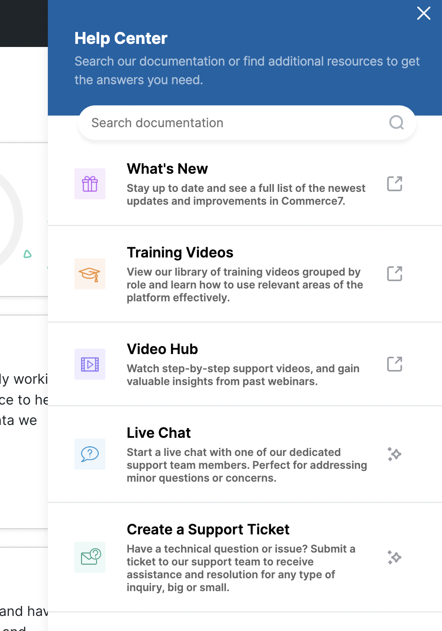This screenshot has height=631, width=442.
Task: Click the Help Center title heading
Action: 120,39
